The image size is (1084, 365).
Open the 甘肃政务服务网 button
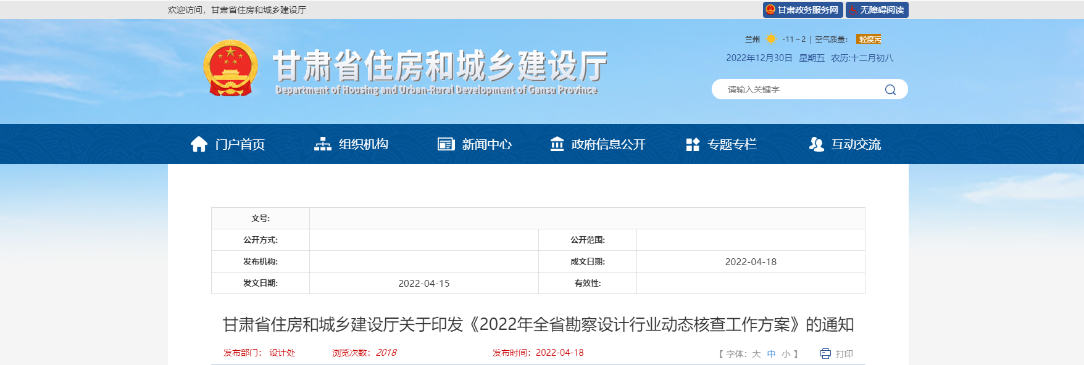(803, 10)
